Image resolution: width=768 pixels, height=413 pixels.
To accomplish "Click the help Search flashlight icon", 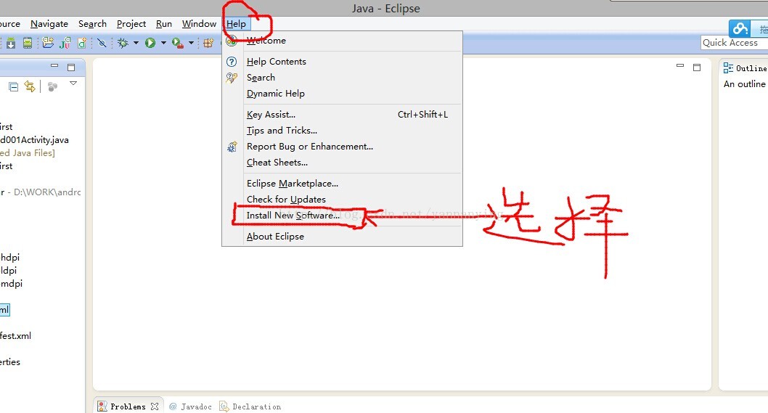I will (231, 78).
